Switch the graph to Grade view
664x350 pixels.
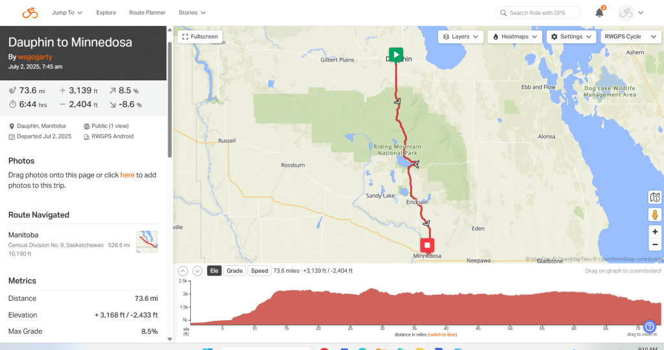click(x=234, y=271)
